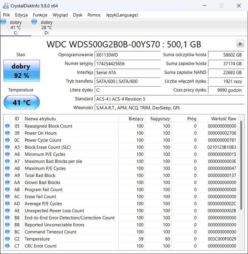Open the Pomoc menu
The height and width of the screenshot is (254, 248).
pyautogui.click(x=94, y=15)
